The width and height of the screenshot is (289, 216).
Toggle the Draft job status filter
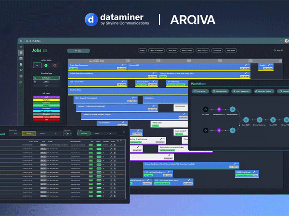46,97
